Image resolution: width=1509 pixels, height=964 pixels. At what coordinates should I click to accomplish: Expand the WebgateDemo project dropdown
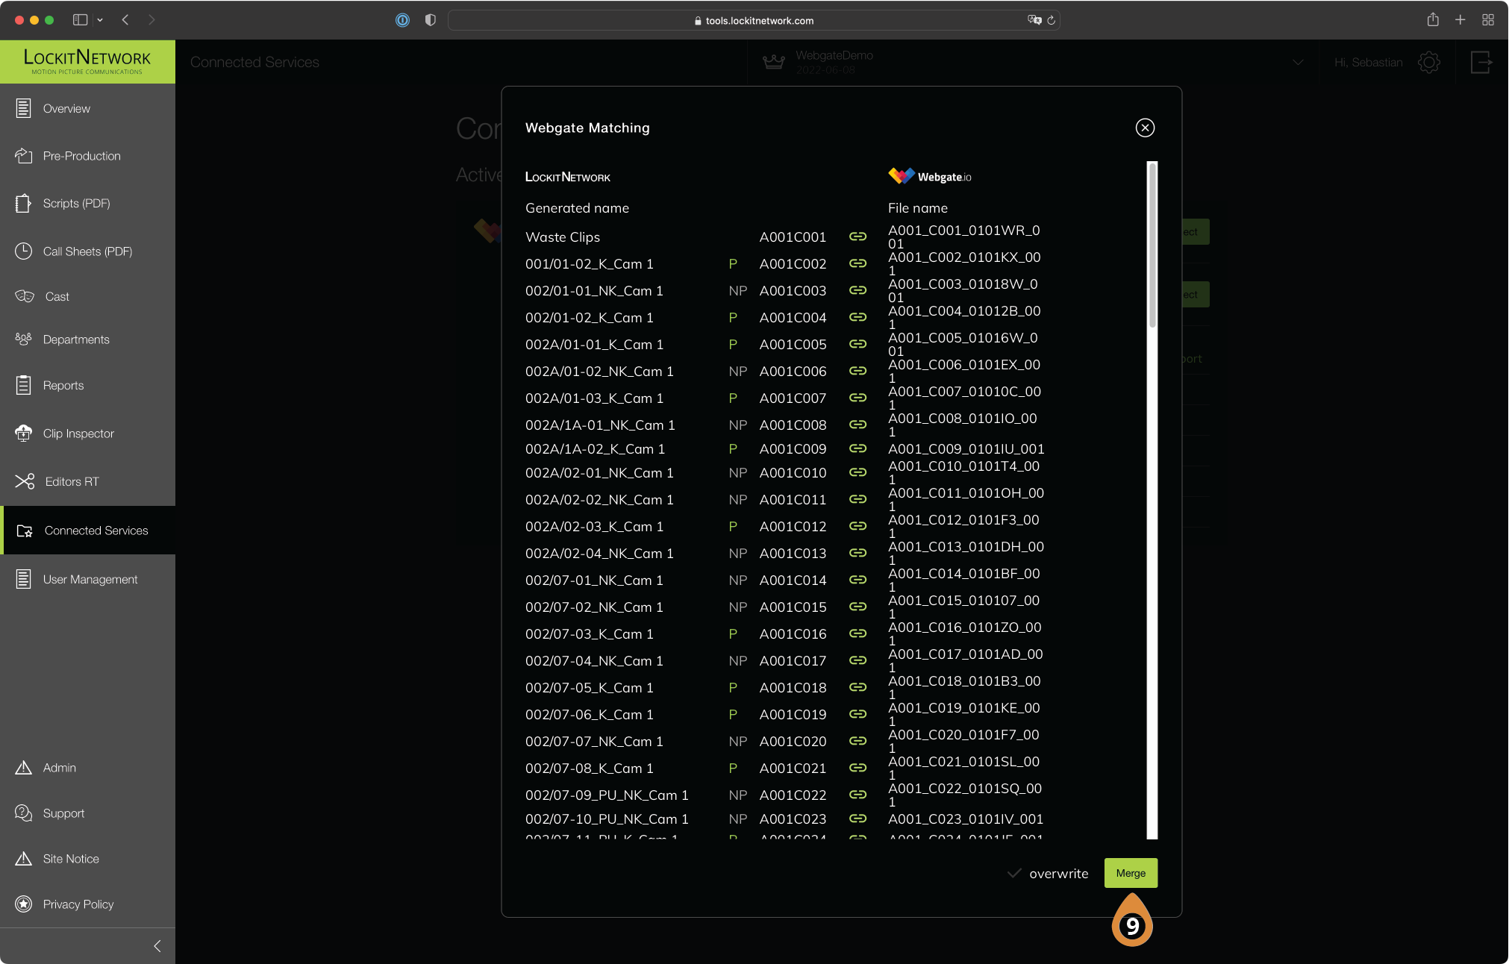1298,62
